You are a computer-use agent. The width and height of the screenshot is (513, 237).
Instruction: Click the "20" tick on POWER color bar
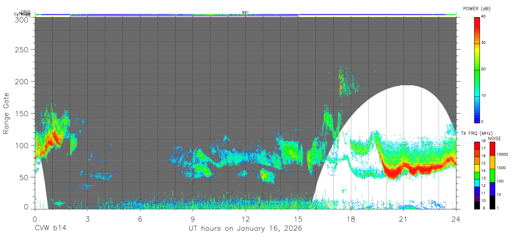484,69
